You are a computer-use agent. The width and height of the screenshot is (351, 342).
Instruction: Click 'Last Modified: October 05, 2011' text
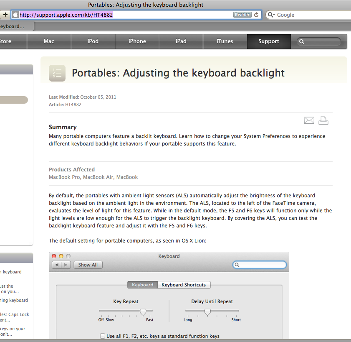click(x=82, y=97)
